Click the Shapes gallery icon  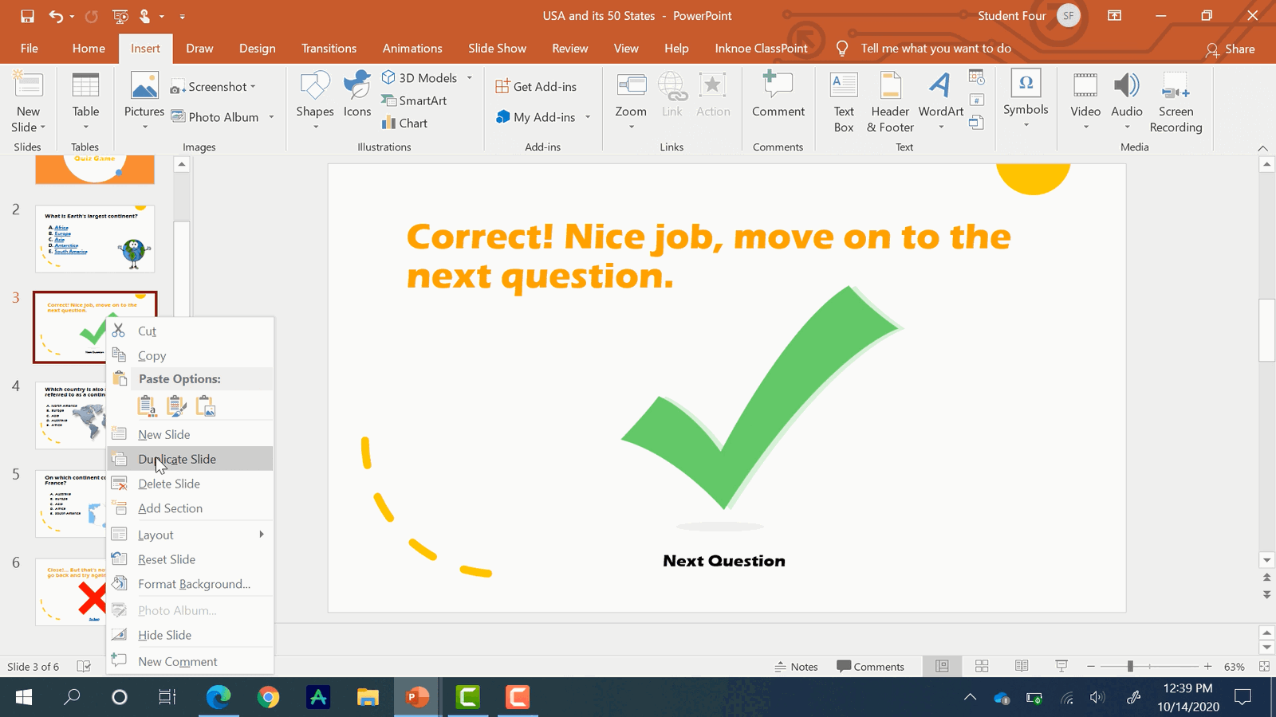click(x=315, y=85)
